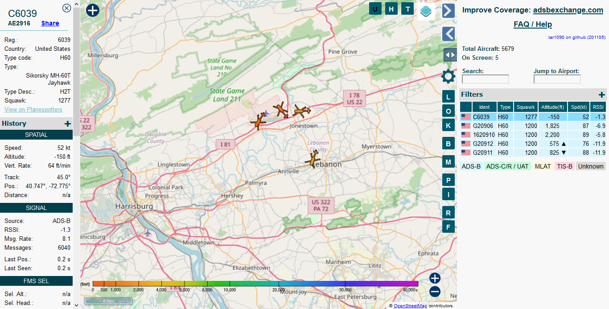Click the Unknown legend label
The height and width of the screenshot is (309, 609).
pyautogui.click(x=591, y=166)
